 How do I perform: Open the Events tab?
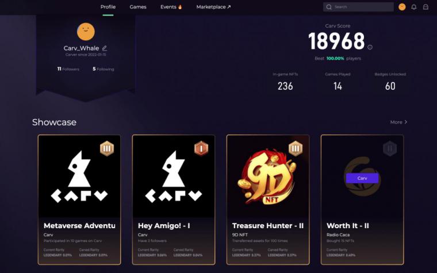coord(171,7)
